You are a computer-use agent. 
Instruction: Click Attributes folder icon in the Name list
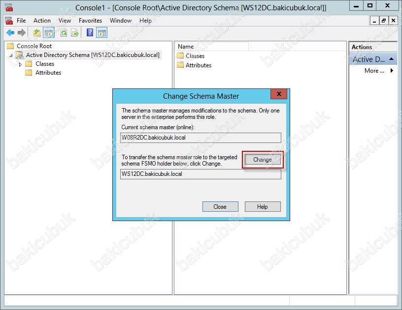[x=180, y=65]
